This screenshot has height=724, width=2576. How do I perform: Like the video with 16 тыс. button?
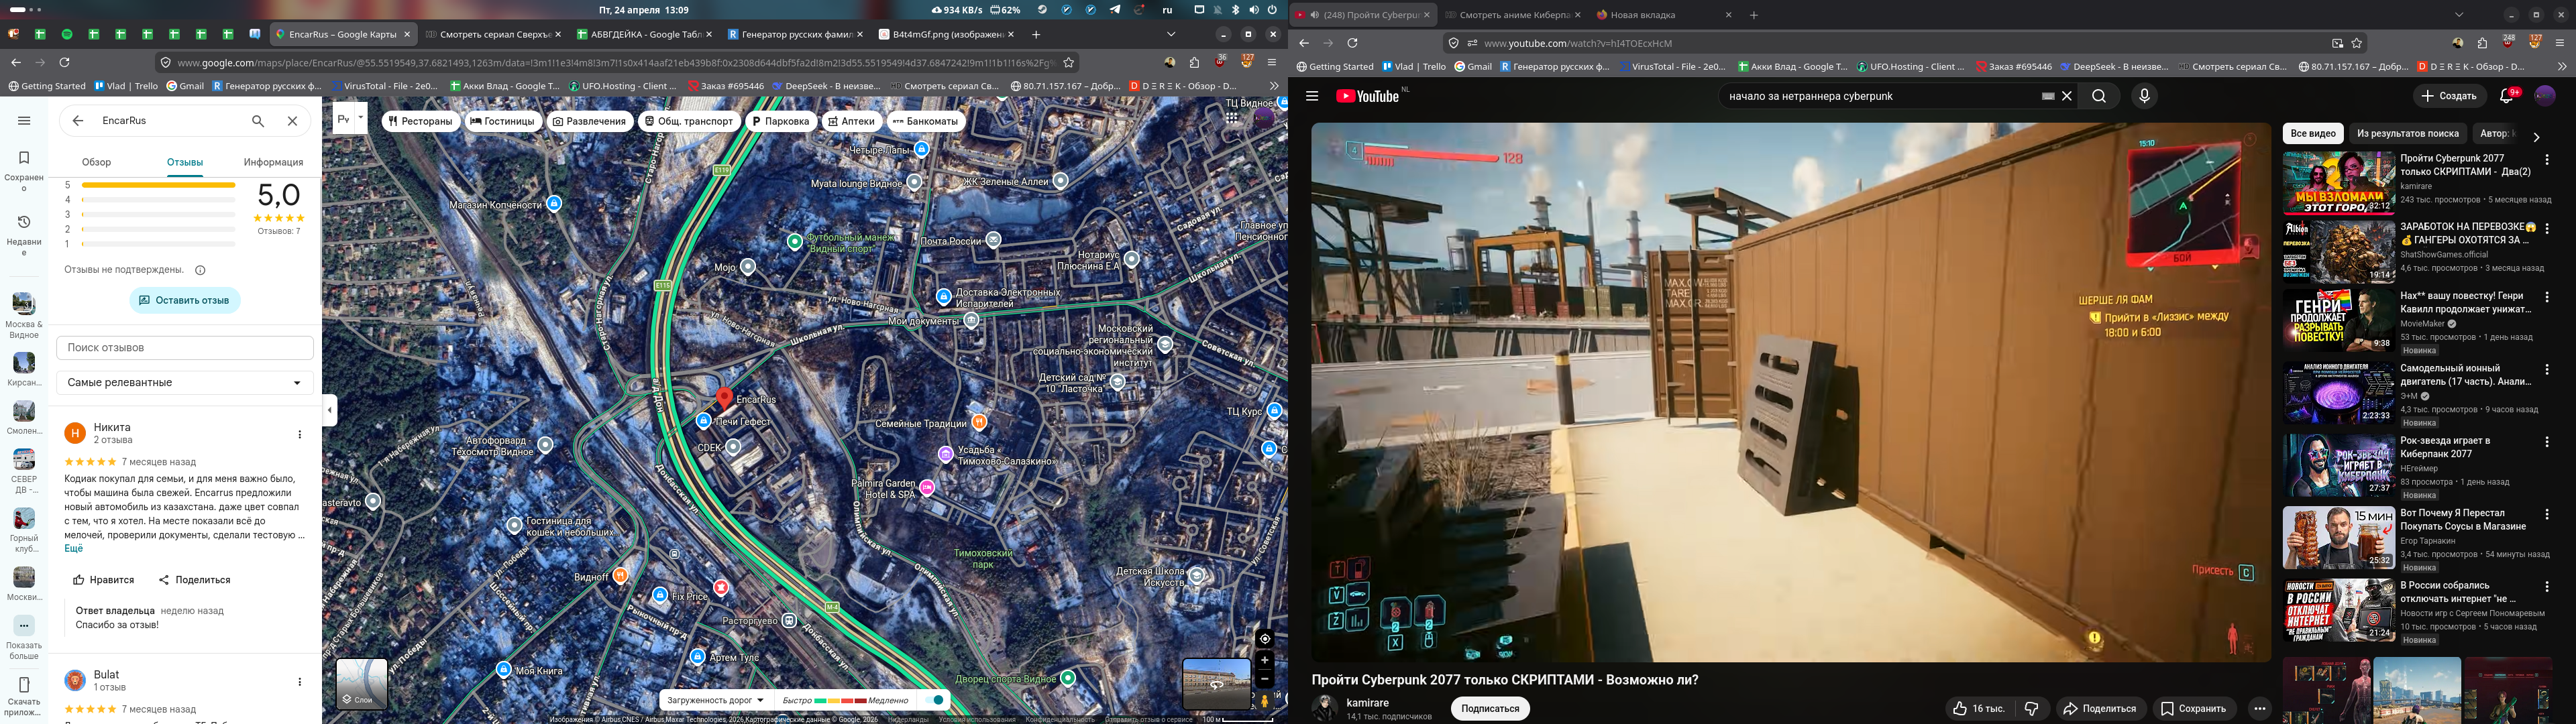pyautogui.click(x=1979, y=708)
